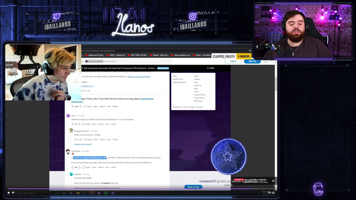Open Cortana circle icon in taskbar

pyautogui.click(x=64, y=193)
